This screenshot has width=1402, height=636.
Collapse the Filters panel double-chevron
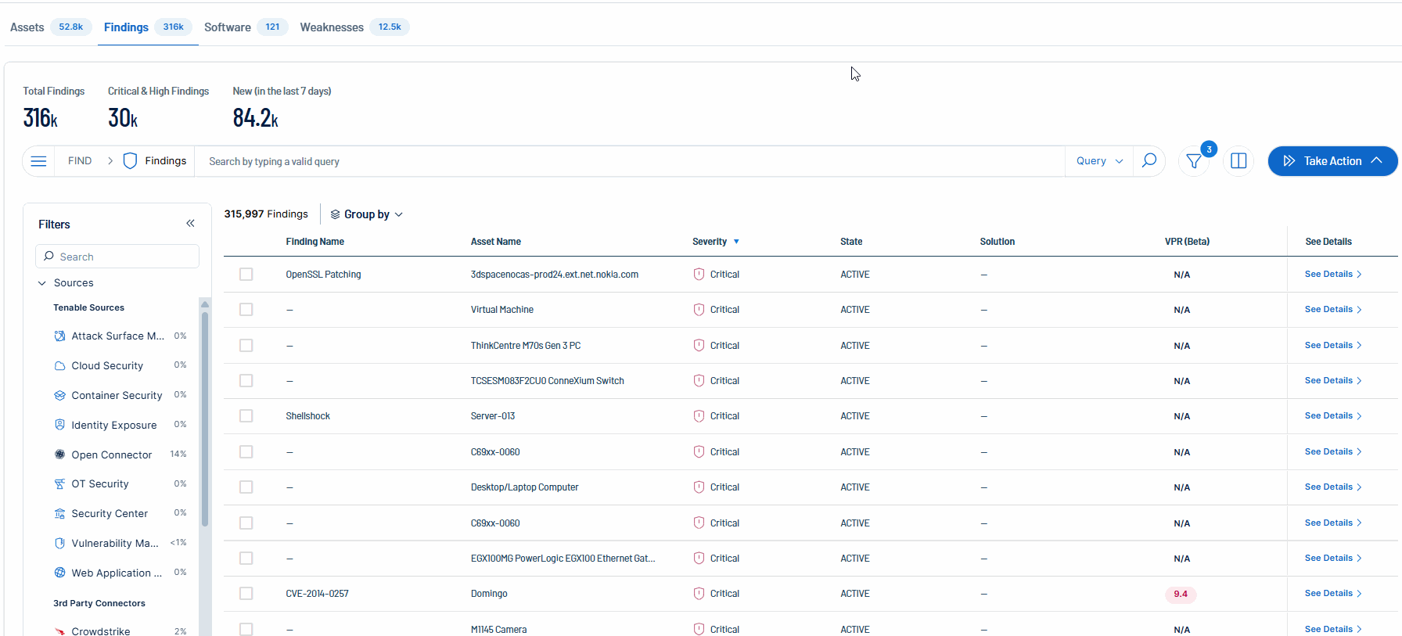pyautogui.click(x=190, y=224)
